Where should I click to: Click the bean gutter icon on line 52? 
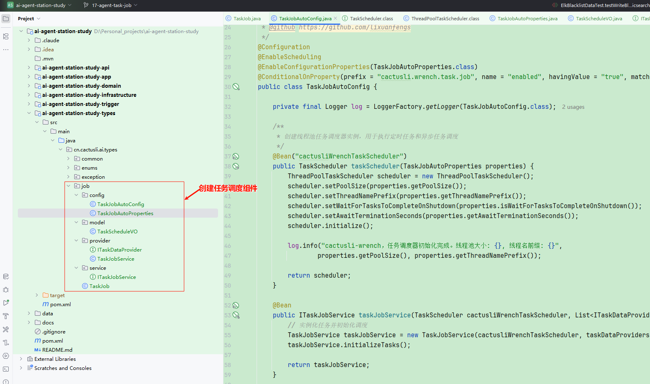point(236,305)
